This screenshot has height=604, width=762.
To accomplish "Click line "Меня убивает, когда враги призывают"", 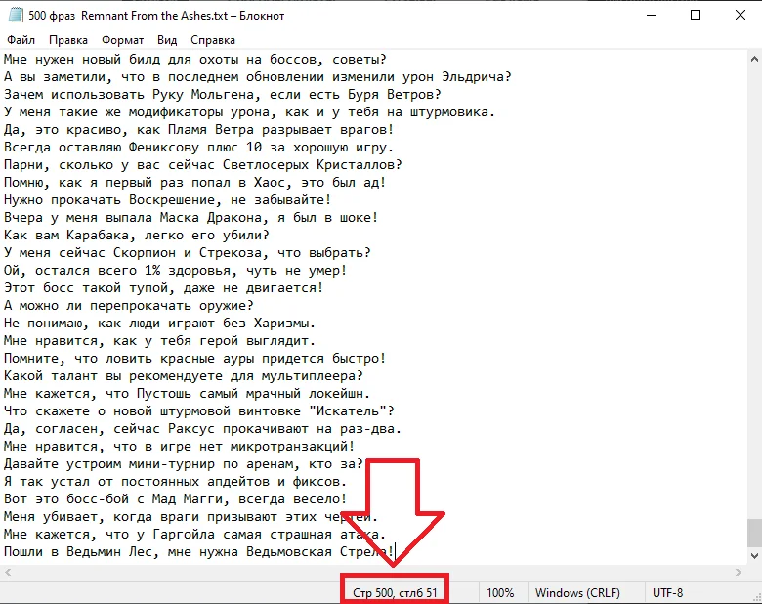I will tap(190, 516).
